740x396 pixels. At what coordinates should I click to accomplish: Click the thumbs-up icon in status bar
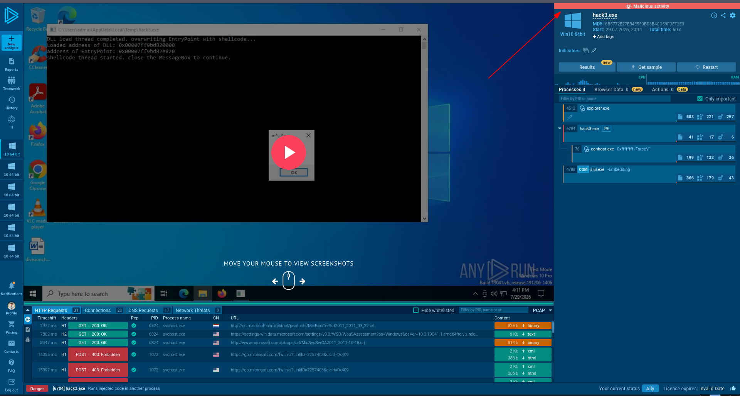(733, 388)
